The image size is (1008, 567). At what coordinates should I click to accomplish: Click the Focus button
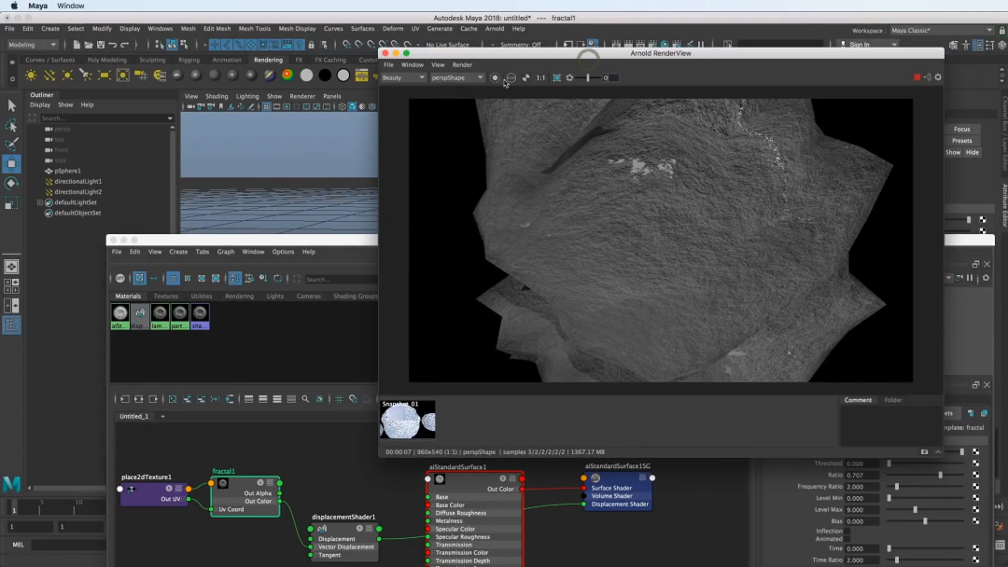click(961, 130)
